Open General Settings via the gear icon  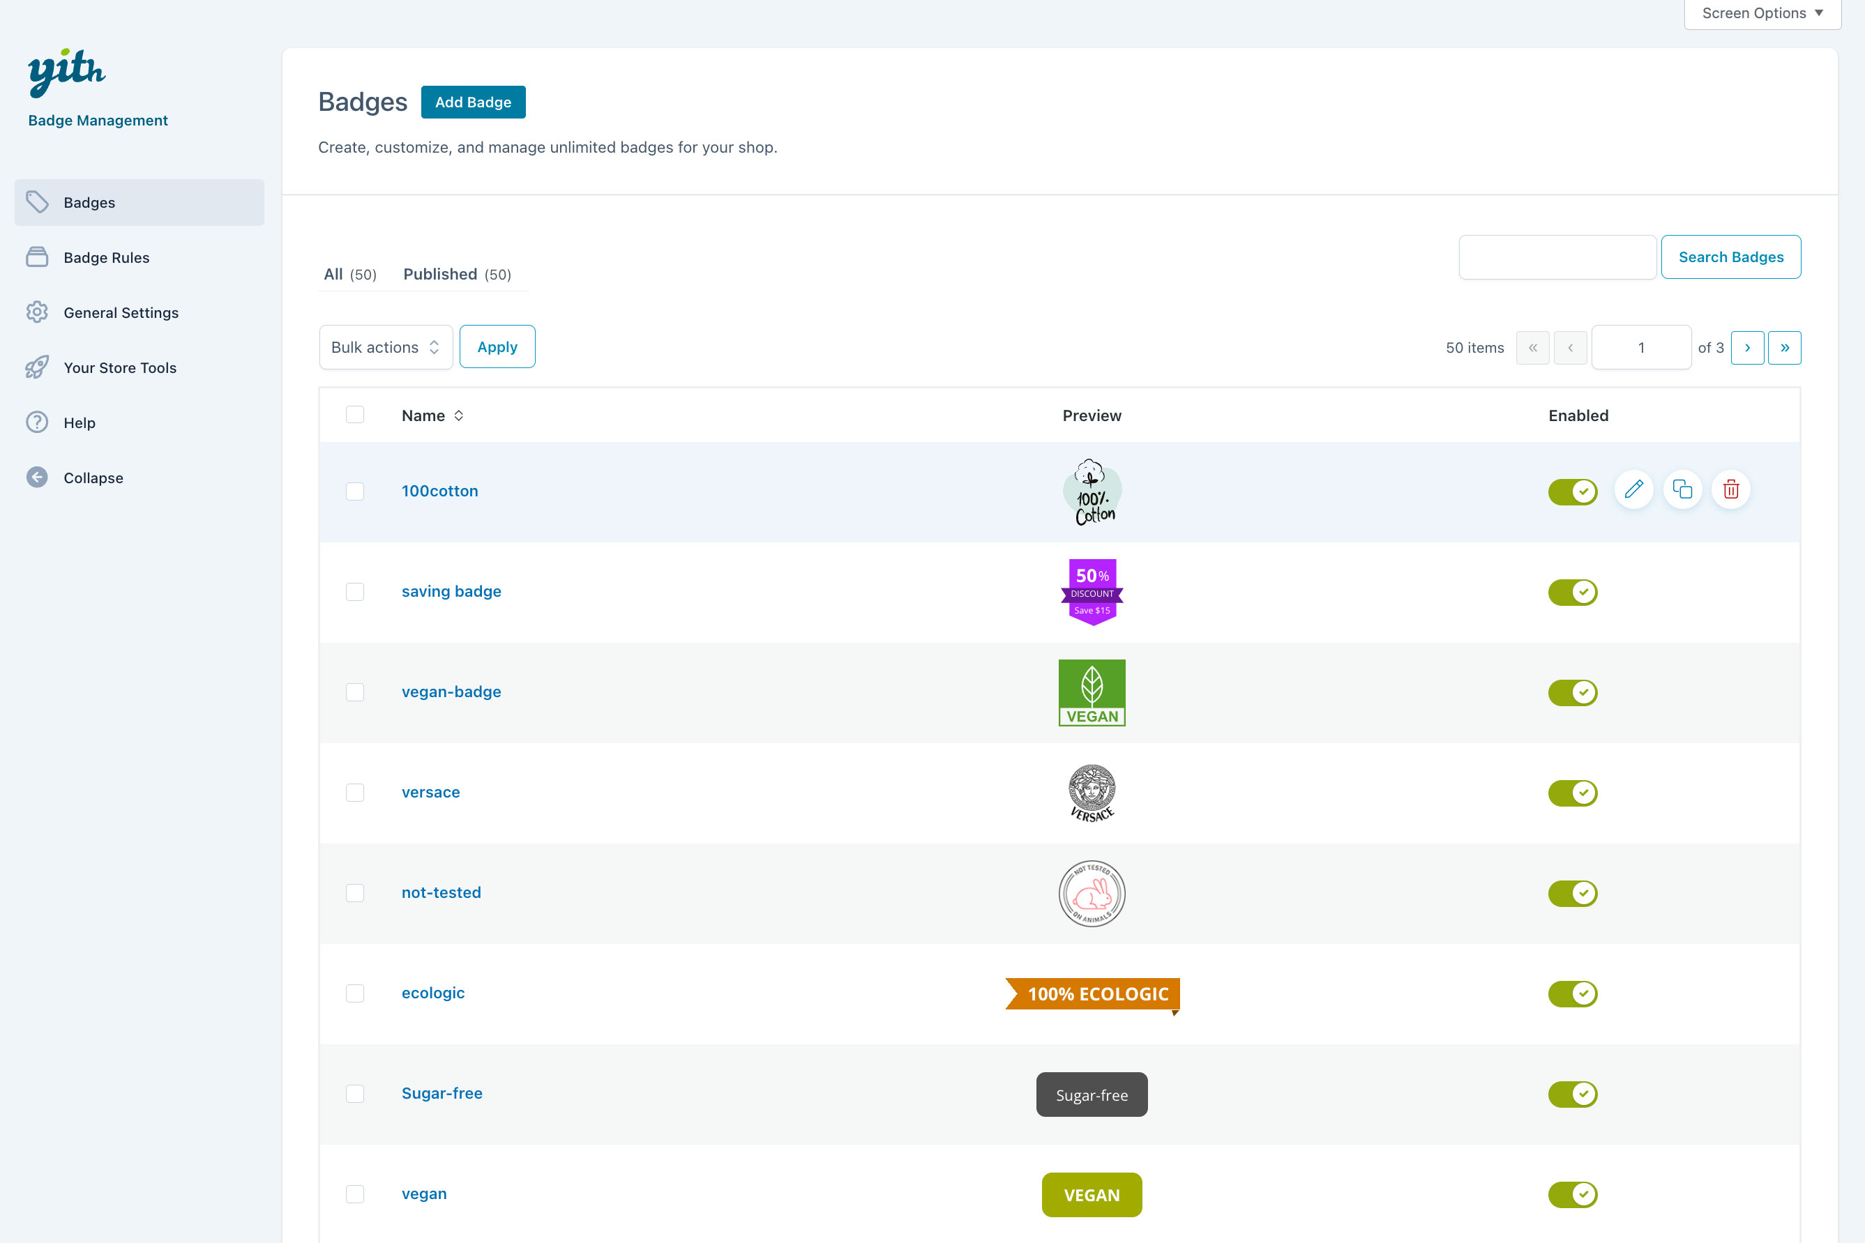37,312
